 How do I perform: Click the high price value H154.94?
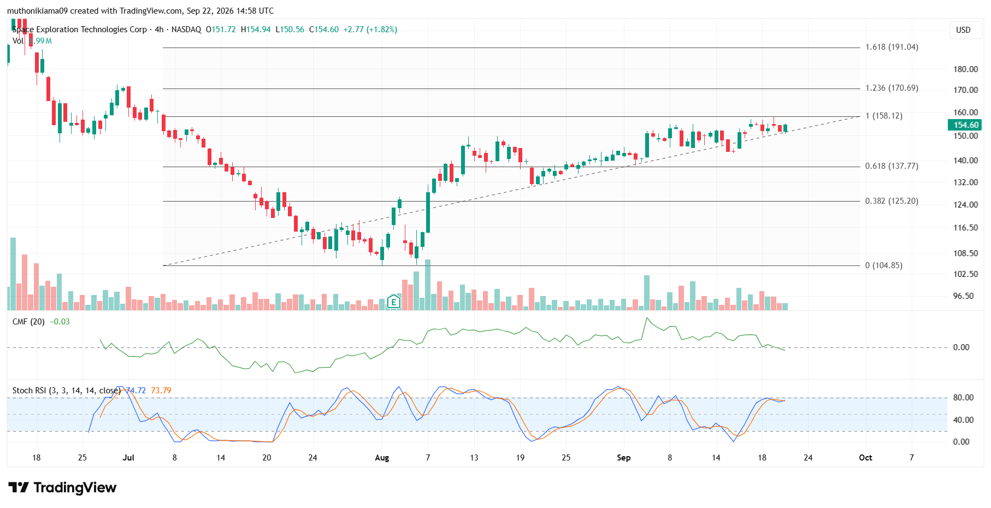256,29
